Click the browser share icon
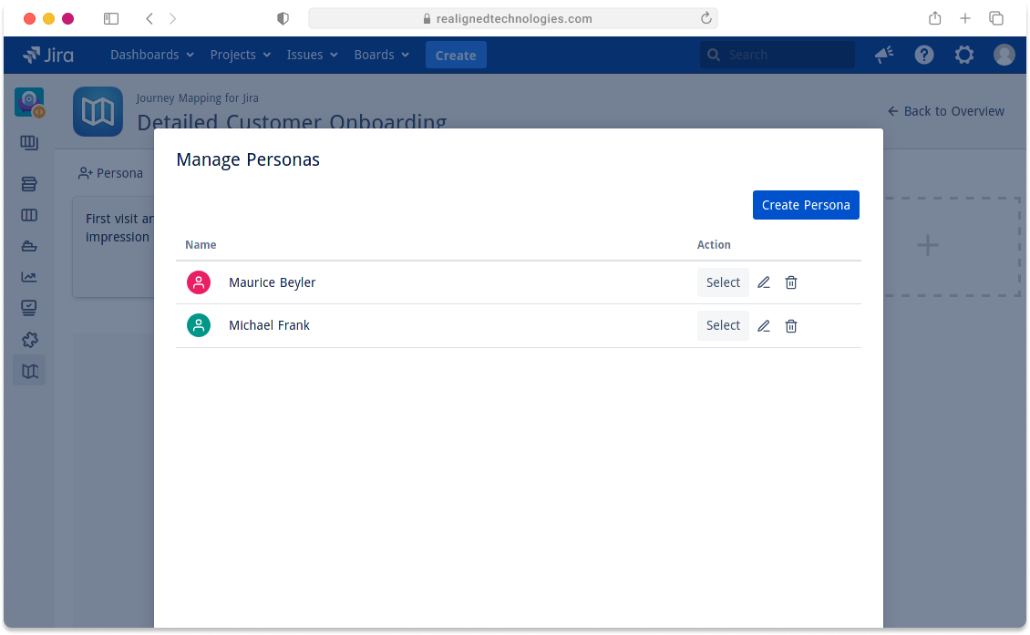 click(935, 18)
